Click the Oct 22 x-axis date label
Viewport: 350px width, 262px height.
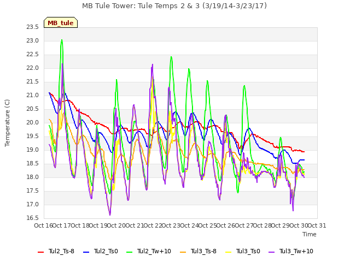point(153,225)
